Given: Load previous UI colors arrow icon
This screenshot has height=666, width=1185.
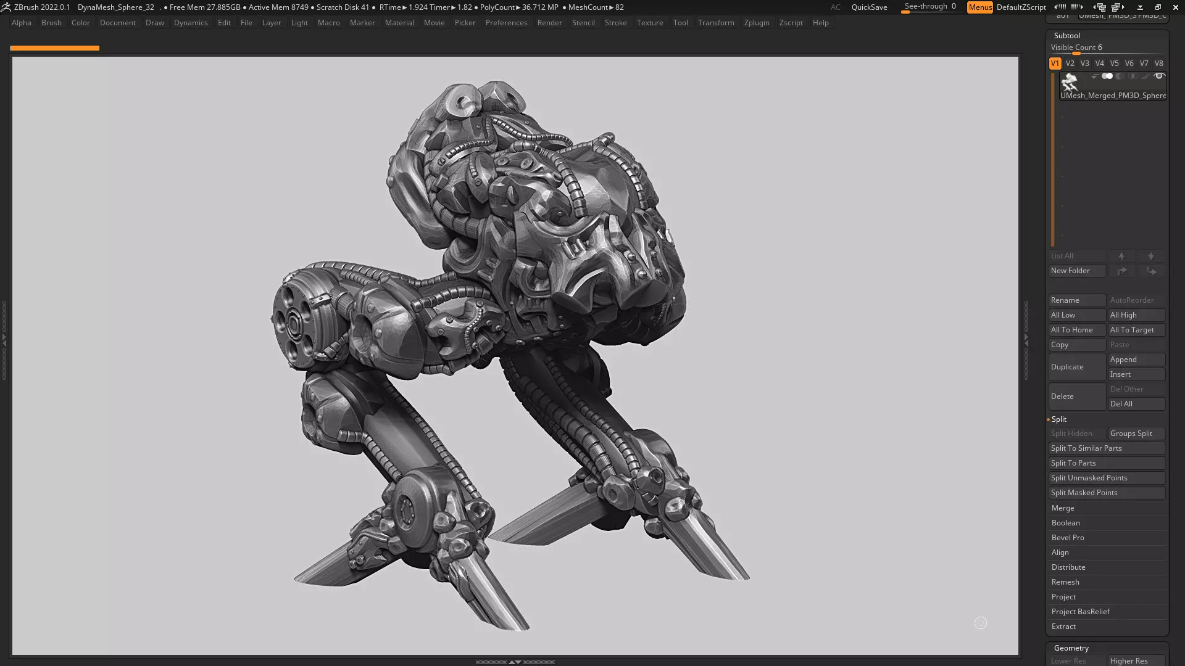Looking at the screenshot, I should point(1060,7).
